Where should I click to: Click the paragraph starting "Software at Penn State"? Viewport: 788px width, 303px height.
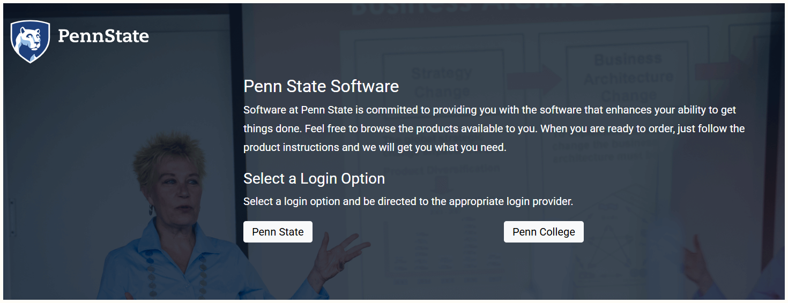point(489,110)
